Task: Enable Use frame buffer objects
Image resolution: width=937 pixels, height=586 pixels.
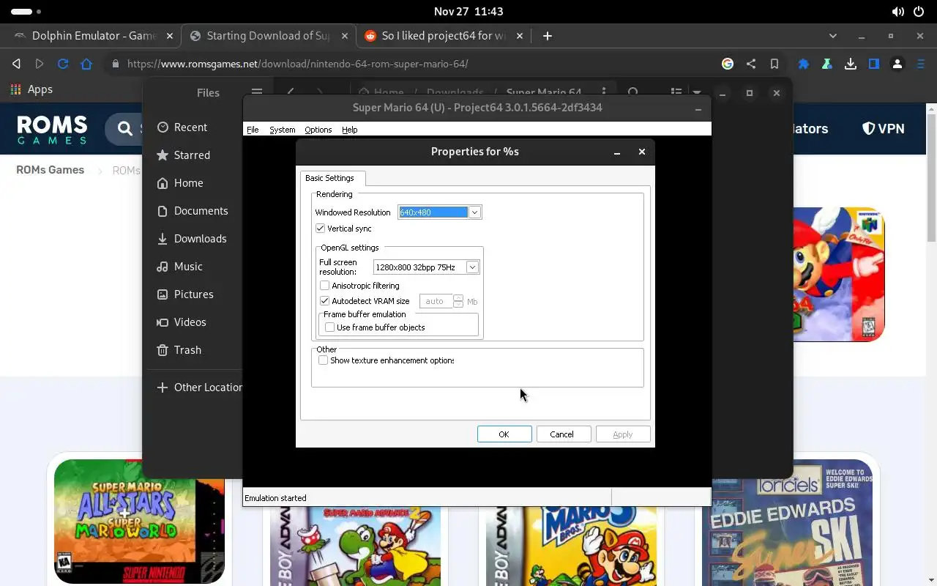Action: coord(329,327)
